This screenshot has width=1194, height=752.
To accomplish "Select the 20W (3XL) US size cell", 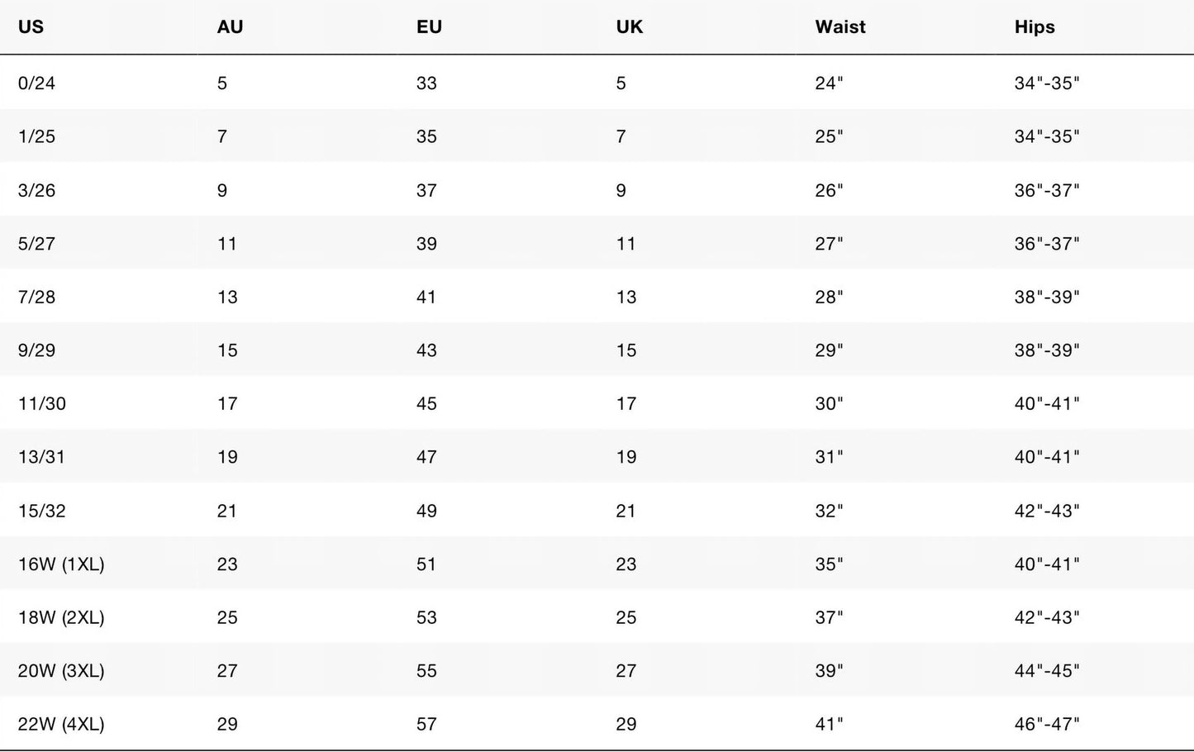I will [61, 671].
